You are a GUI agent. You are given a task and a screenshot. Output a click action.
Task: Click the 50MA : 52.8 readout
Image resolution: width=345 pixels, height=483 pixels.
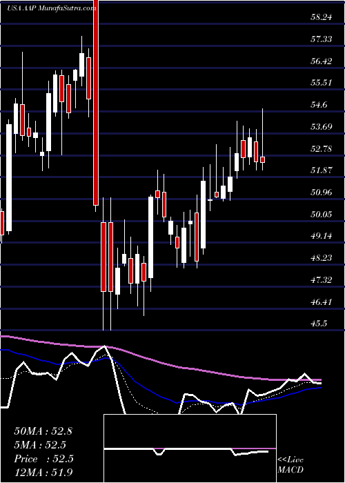(x=43, y=431)
